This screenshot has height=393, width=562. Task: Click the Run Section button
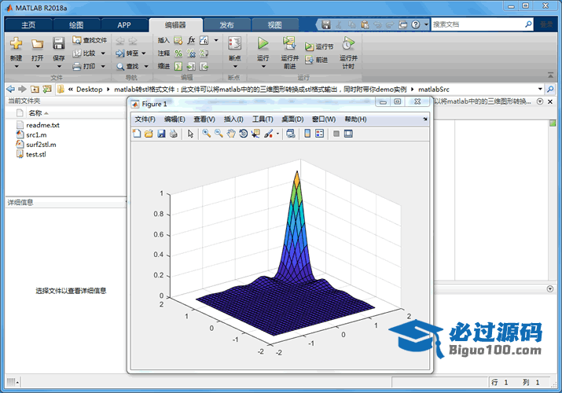coord(319,46)
